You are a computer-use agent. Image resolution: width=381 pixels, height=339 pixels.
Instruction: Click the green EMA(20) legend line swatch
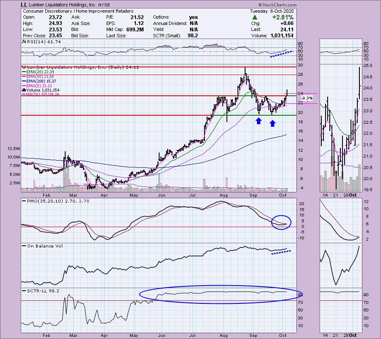(24, 72)
